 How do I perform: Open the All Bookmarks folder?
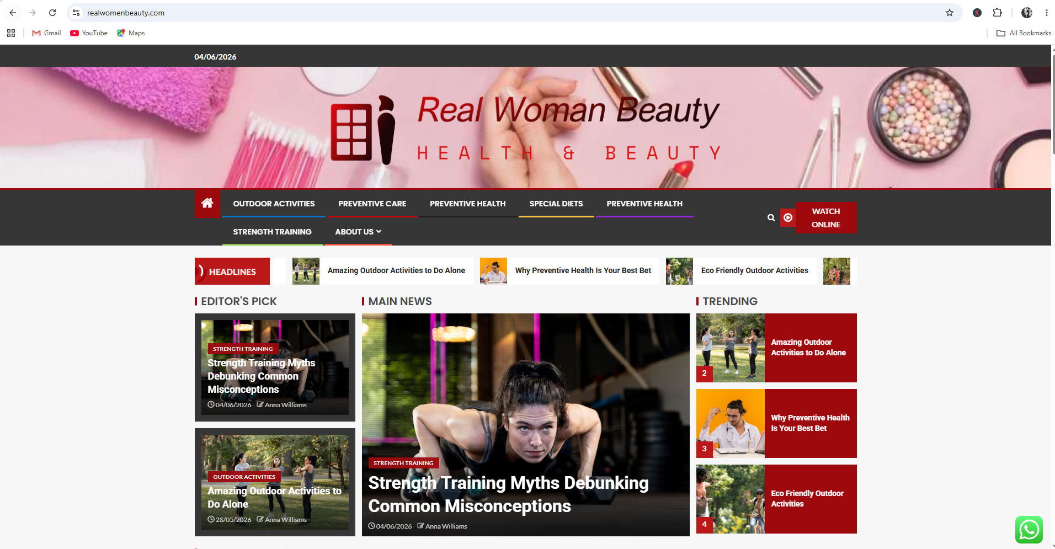click(1024, 33)
